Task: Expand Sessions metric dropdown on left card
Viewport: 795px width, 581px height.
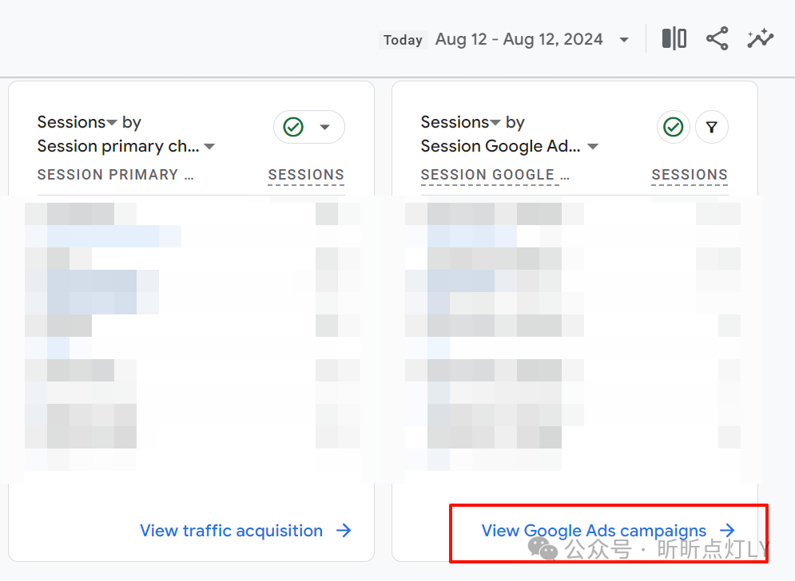Action: (x=113, y=123)
